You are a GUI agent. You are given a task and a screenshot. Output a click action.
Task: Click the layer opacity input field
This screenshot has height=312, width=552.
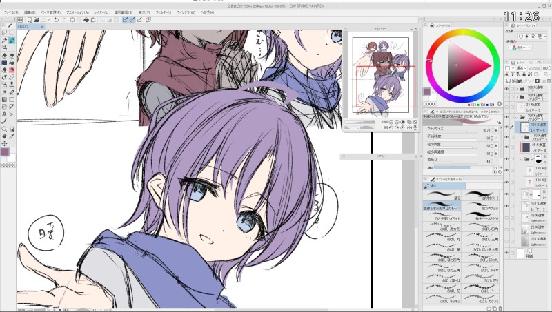(x=544, y=68)
